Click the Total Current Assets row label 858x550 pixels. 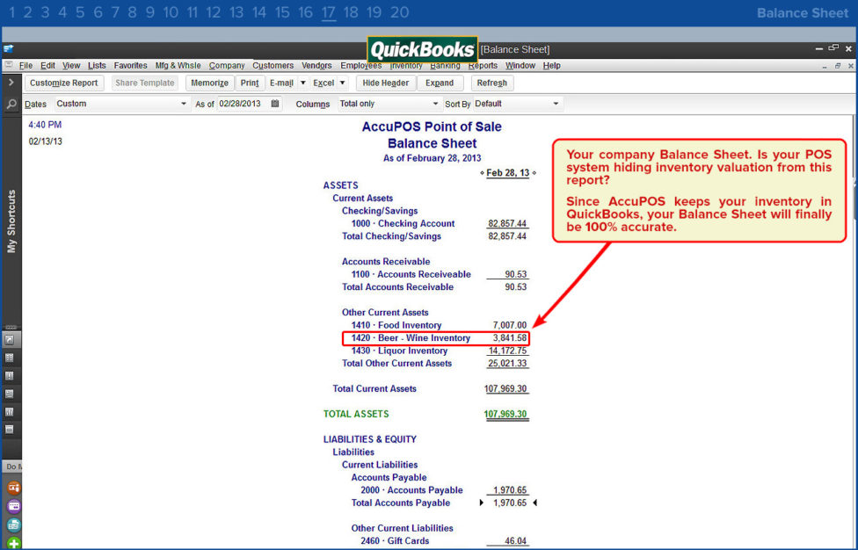pyautogui.click(x=374, y=388)
